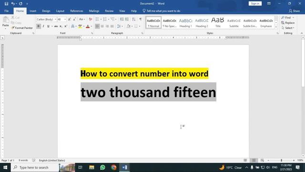Viewport: 305px width, 172px height.
Task: Sort the selected text
Action: [x=134, y=19]
